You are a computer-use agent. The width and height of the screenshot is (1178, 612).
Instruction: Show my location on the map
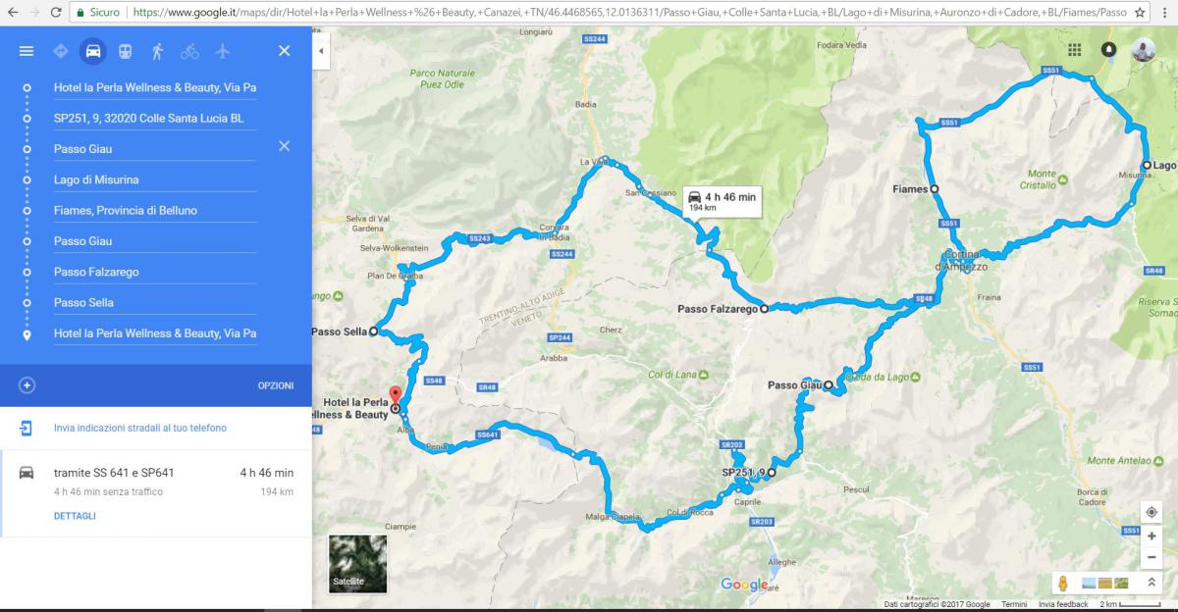pos(1151,512)
